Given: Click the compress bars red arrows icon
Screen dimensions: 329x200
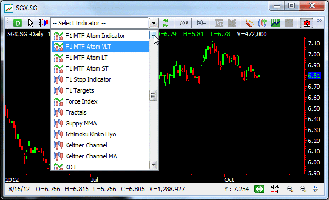Looking at the screenshot, I should pyautogui.click(x=275, y=189).
